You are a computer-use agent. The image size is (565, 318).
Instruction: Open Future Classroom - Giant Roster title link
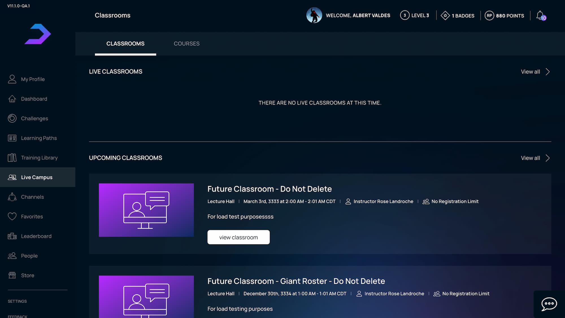tap(296, 281)
